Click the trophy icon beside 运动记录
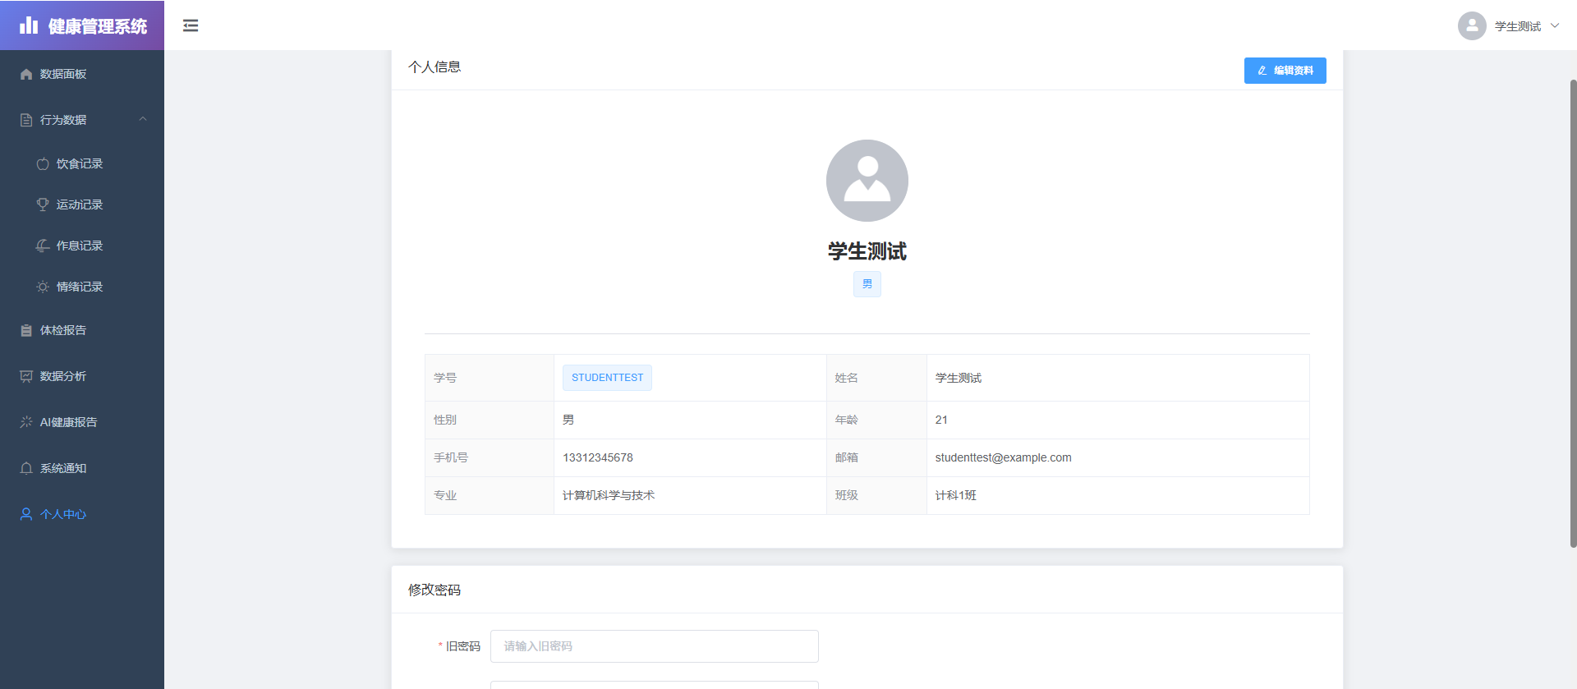The width and height of the screenshot is (1577, 689). (43, 204)
